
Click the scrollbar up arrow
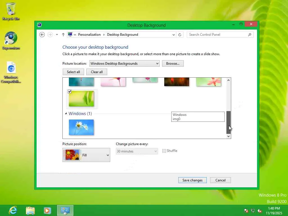click(x=228, y=80)
